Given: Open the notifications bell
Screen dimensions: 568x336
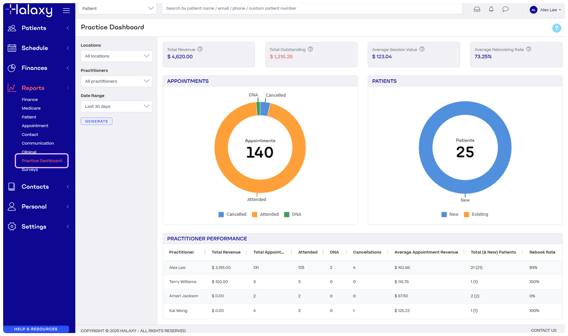Looking at the screenshot, I should click(491, 9).
